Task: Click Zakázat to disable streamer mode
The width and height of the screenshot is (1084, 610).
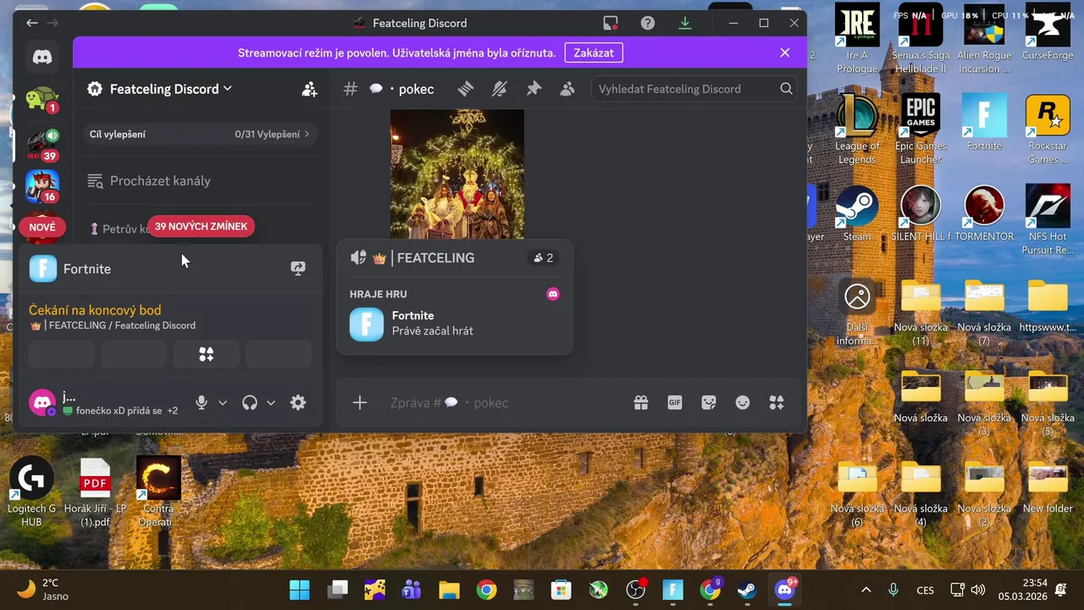Action: click(594, 53)
